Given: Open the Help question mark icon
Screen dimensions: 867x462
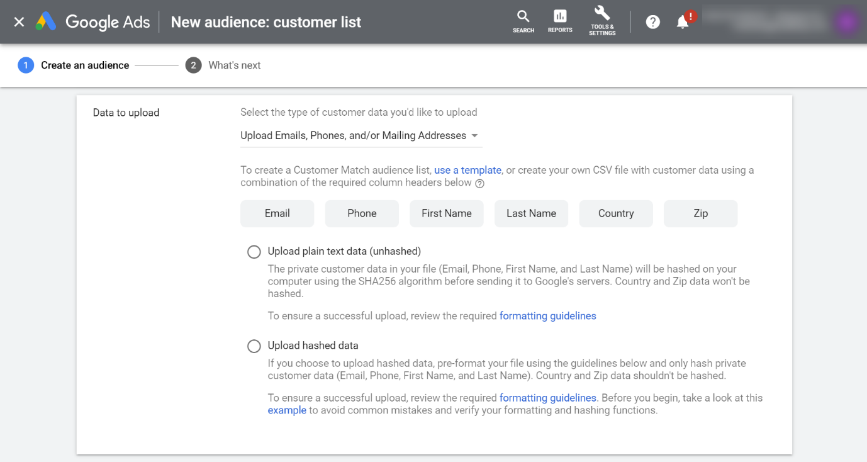Looking at the screenshot, I should [653, 22].
